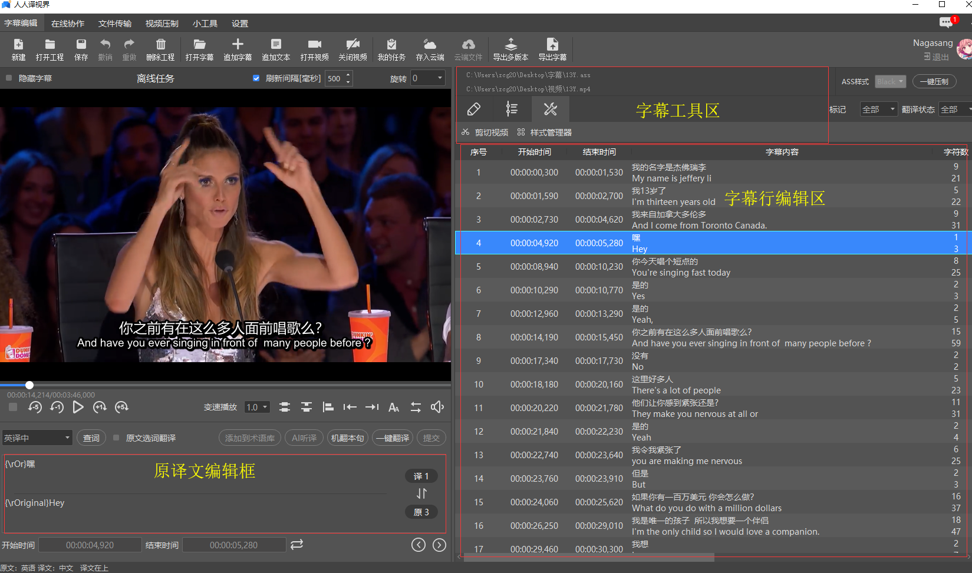The height and width of the screenshot is (573, 972).
Task: Open 样式管理器 style manager
Action: click(544, 133)
